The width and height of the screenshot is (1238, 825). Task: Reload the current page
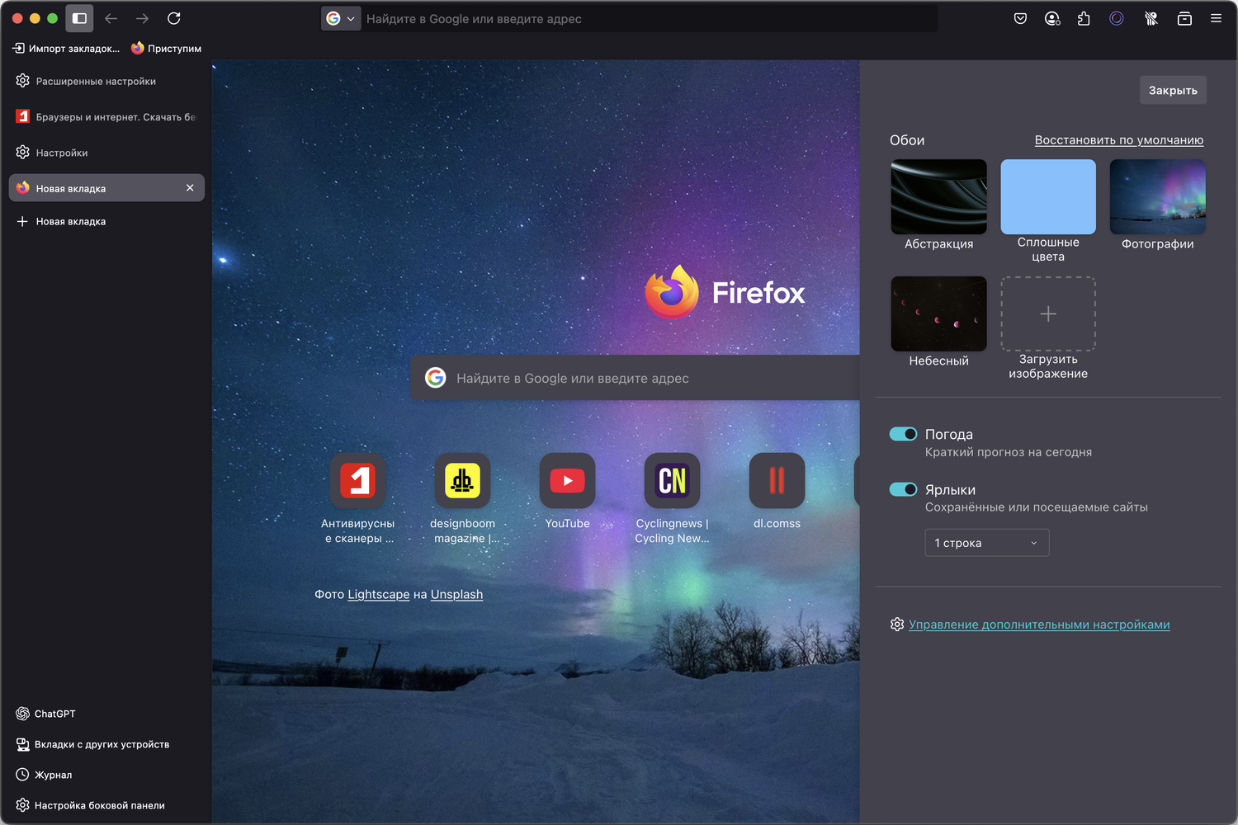point(173,18)
